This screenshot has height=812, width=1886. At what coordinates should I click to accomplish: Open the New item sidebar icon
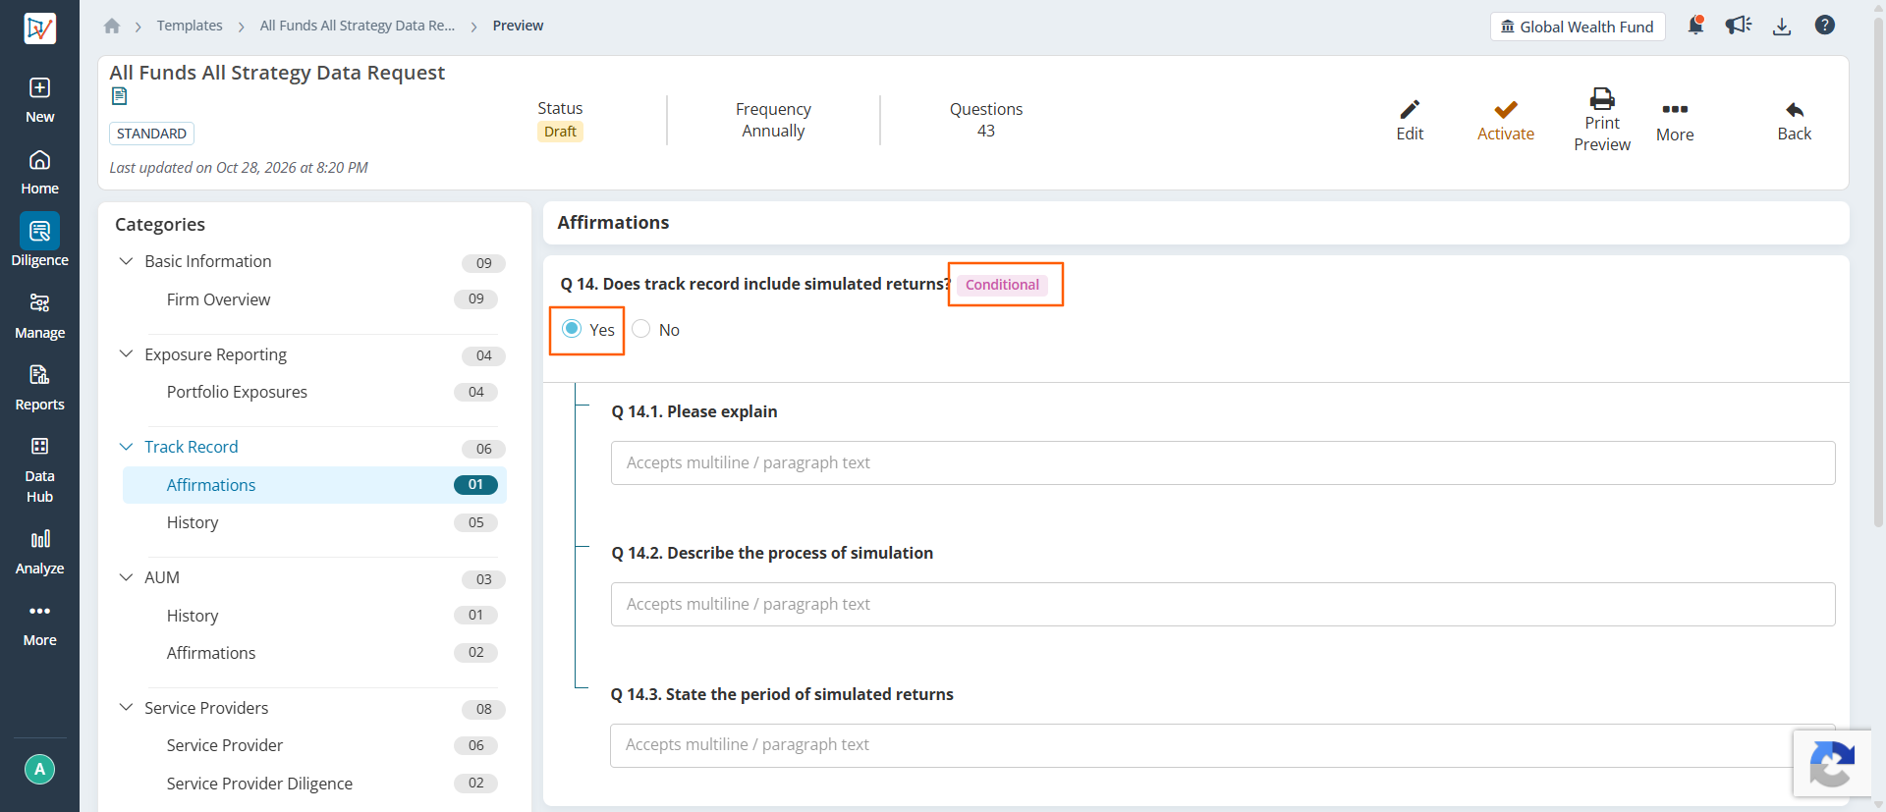tap(39, 100)
